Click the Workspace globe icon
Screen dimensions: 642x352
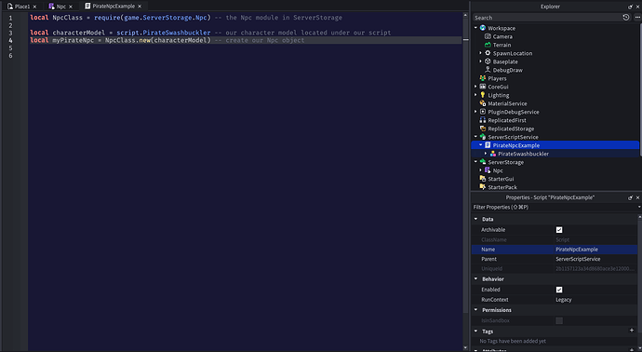[x=483, y=28]
